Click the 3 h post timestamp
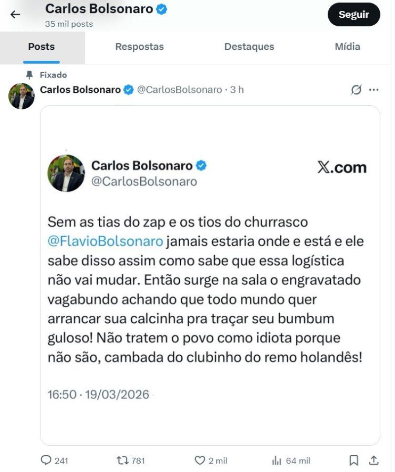The width and height of the screenshot is (395, 472). tap(237, 89)
